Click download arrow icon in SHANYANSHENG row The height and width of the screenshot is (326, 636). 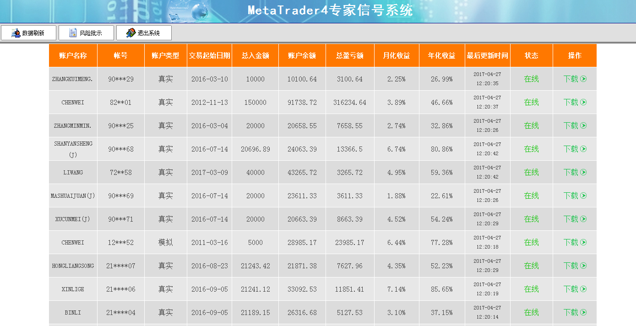pos(583,149)
